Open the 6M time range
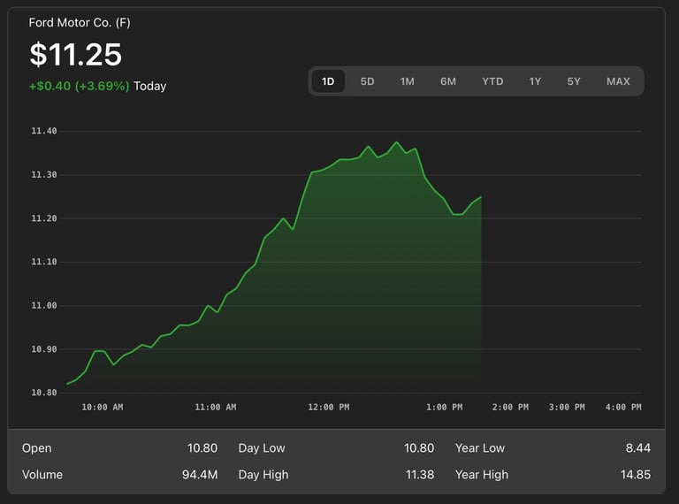This screenshot has height=504, width=679. (448, 81)
